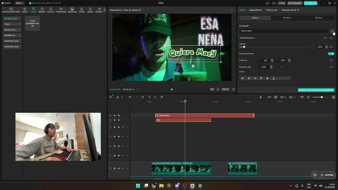Open the Filtros panel
Viewport: 338px width, 190px height.
(82, 10)
